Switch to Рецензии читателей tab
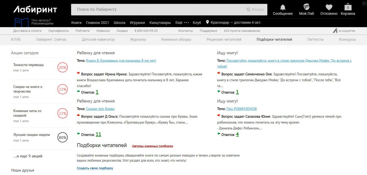 pos(224,39)
